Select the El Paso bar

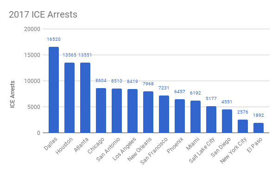click(259, 128)
